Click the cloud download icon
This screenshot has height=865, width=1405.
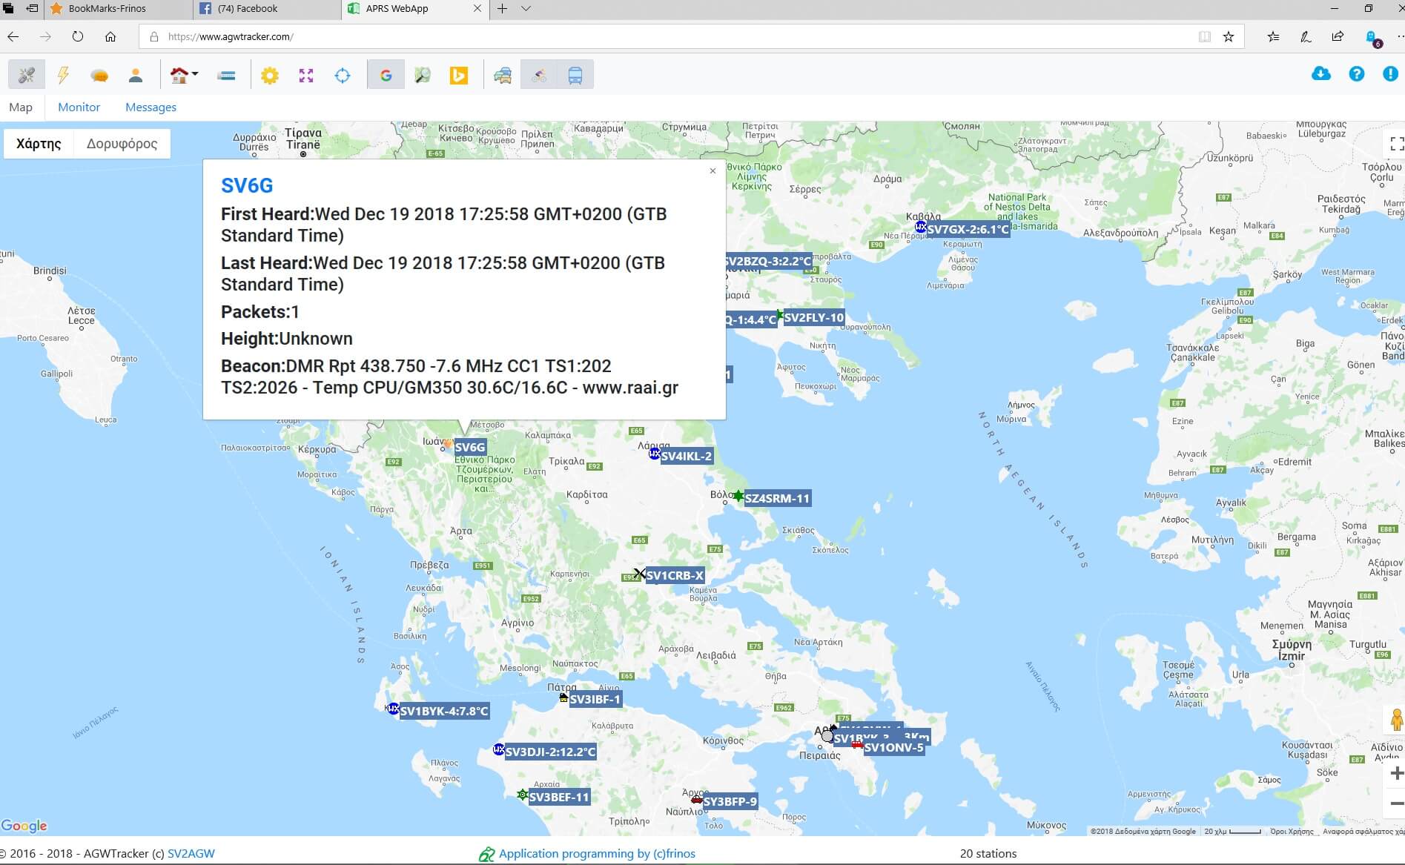coord(1320,73)
